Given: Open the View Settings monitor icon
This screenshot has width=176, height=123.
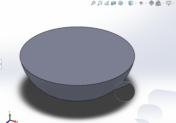Looking at the screenshot, I should pos(169,3).
